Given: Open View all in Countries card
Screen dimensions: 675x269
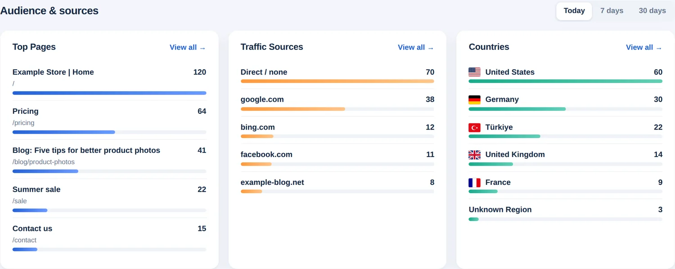Looking at the screenshot, I should (644, 47).
